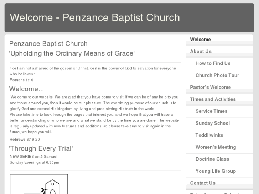Click the 'Through Every Trial' heading
259x194 pixels.
pyautogui.click(x=41, y=148)
